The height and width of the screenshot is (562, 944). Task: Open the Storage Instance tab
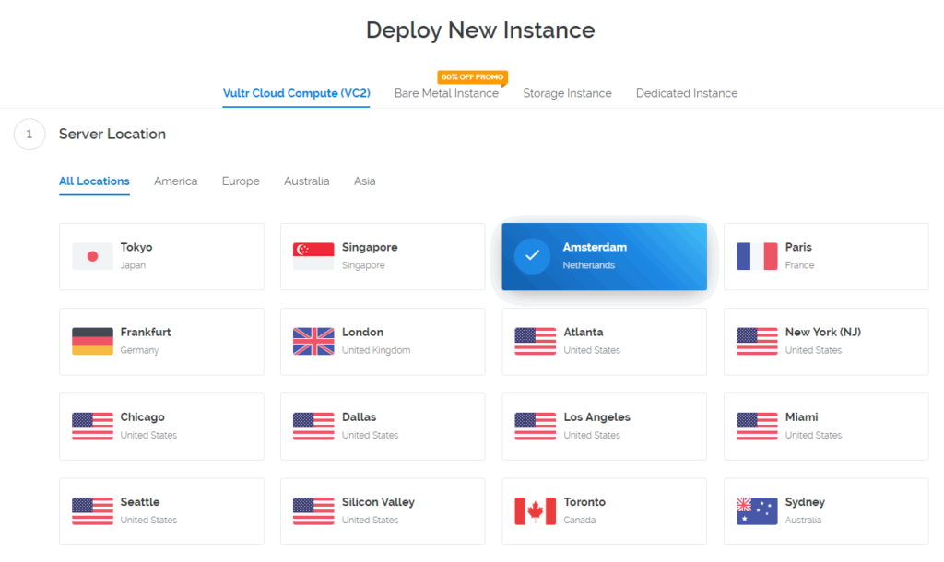567,93
